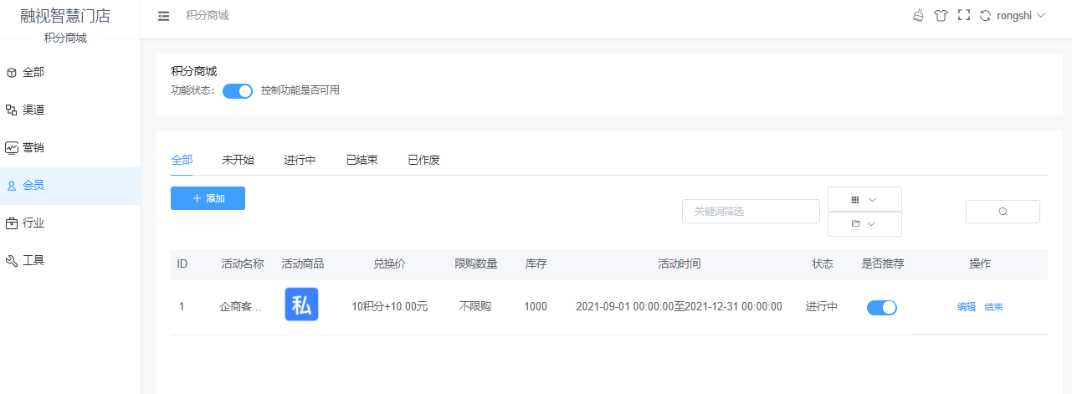Open 营销 in the sidebar
Screen dimensions: 1072x394
point(70,147)
